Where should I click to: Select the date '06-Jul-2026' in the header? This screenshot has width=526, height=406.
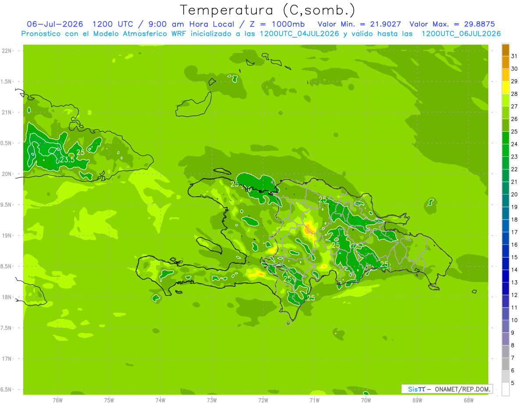55,24
